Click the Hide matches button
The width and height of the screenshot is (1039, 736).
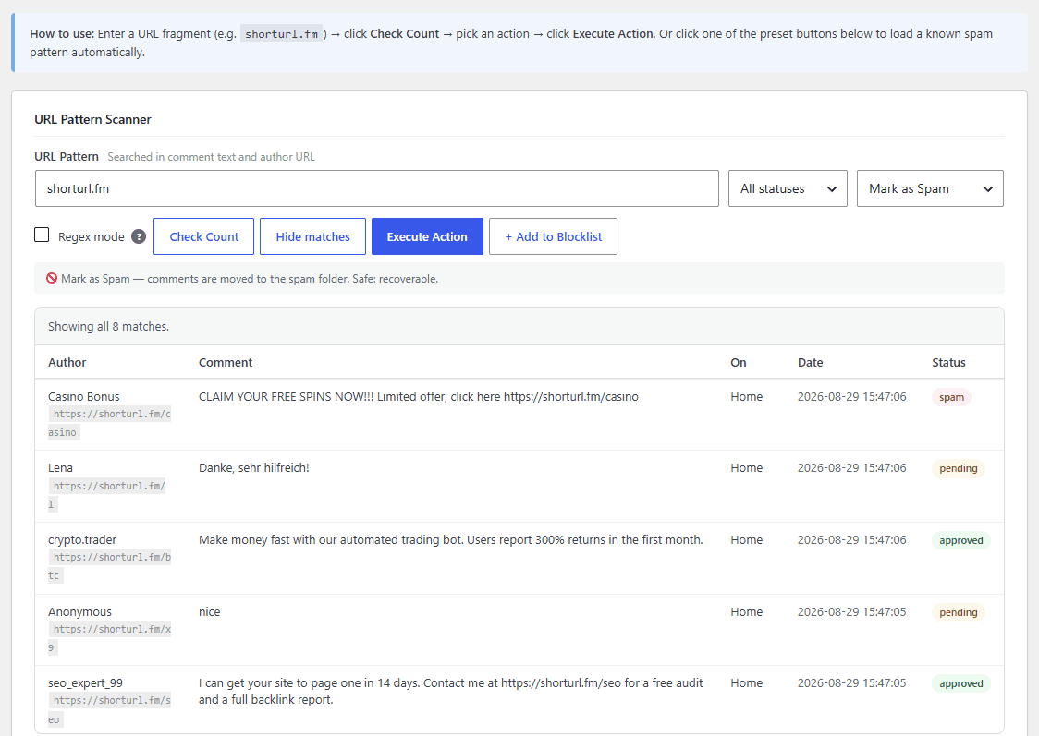[x=312, y=236]
